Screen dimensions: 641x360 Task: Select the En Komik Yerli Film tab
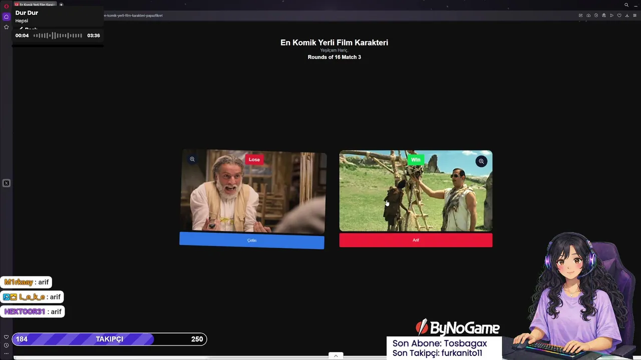[35, 5]
